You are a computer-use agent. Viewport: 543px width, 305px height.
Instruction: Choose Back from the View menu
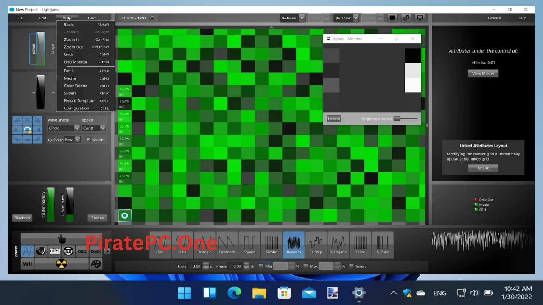[86, 25]
